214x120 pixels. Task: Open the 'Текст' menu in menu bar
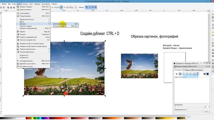tap(31, 4)
